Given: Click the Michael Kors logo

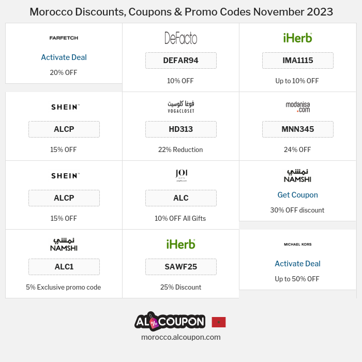Looking at the screenshot, I should [x=297, y=244].
